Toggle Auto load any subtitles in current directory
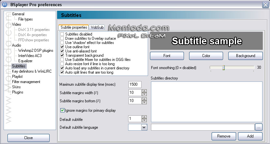The width and height of the screenshot is (270, 144). 62,68
